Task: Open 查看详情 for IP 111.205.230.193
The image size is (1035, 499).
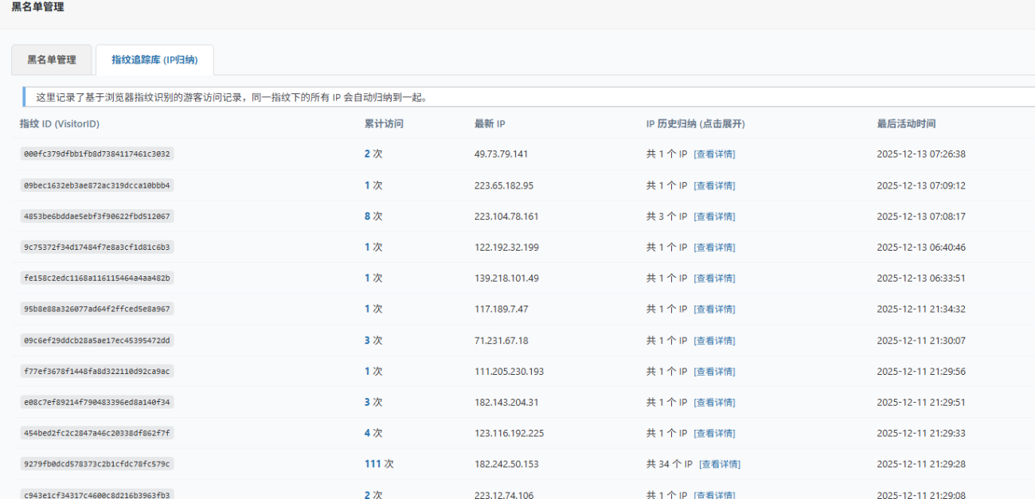Action: coord(714,372)
